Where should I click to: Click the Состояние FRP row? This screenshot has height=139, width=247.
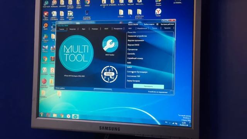pos(134,76)
